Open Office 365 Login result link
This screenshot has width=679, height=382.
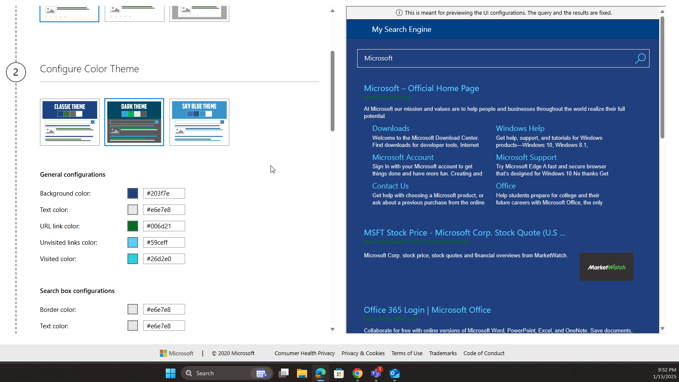[x=427, y=310]
